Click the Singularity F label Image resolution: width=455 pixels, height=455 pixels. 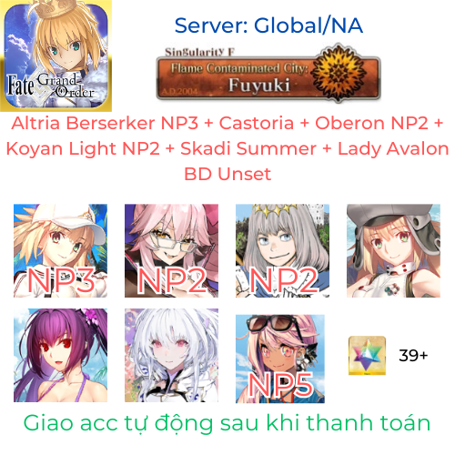point(199,52)
